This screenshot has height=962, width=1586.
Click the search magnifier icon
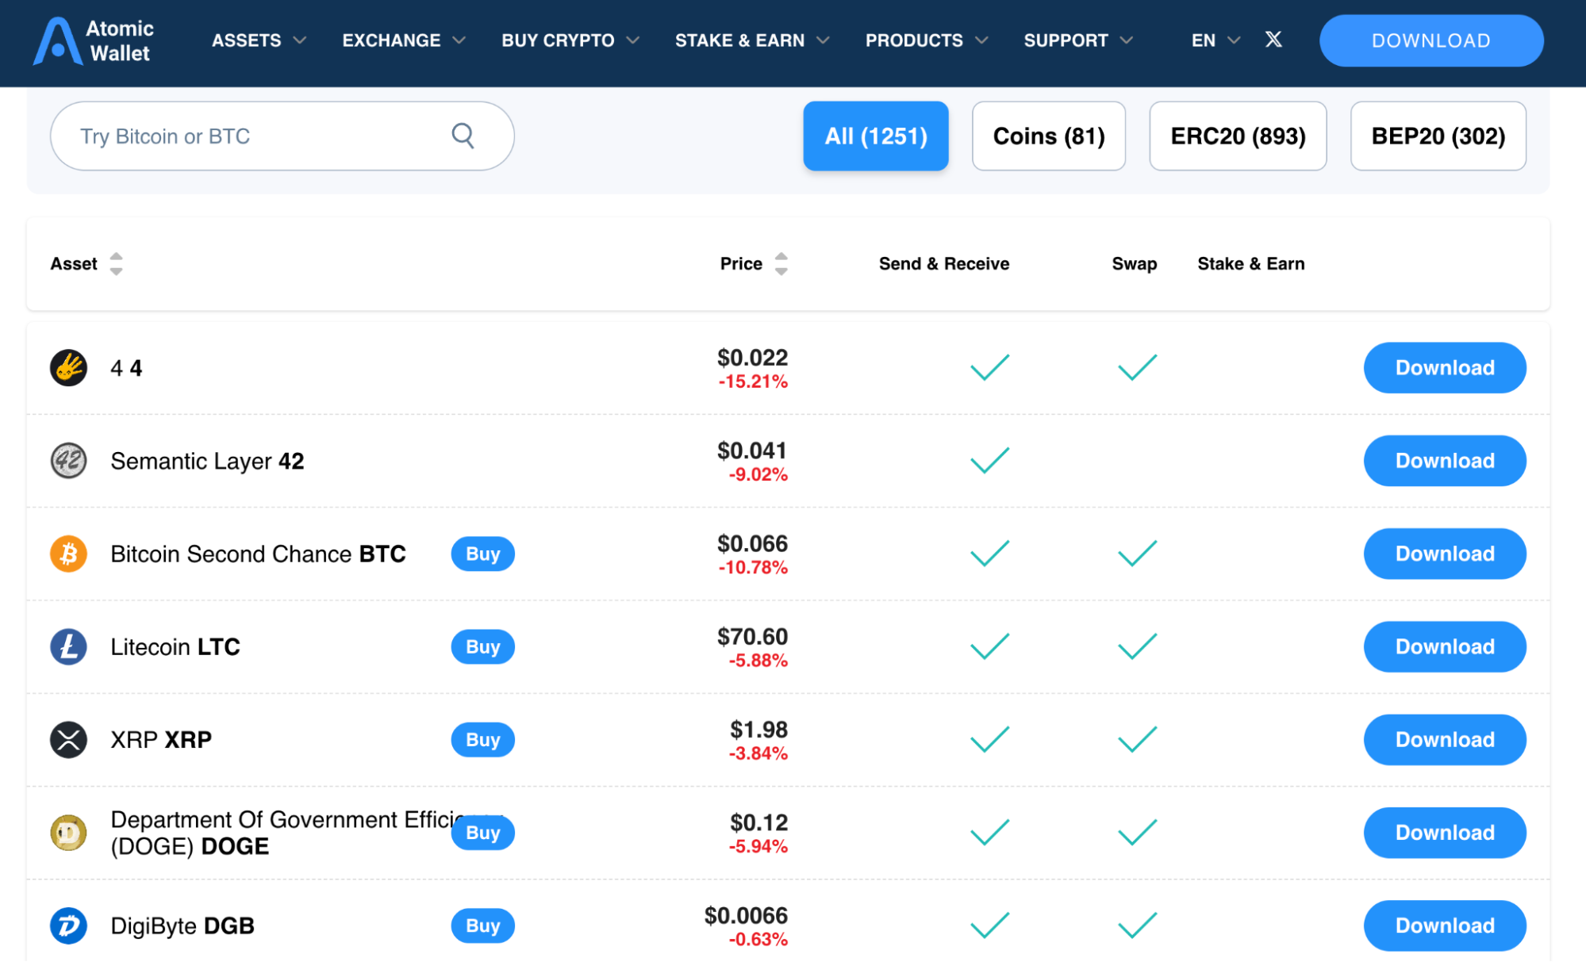[x=463, y=136]
